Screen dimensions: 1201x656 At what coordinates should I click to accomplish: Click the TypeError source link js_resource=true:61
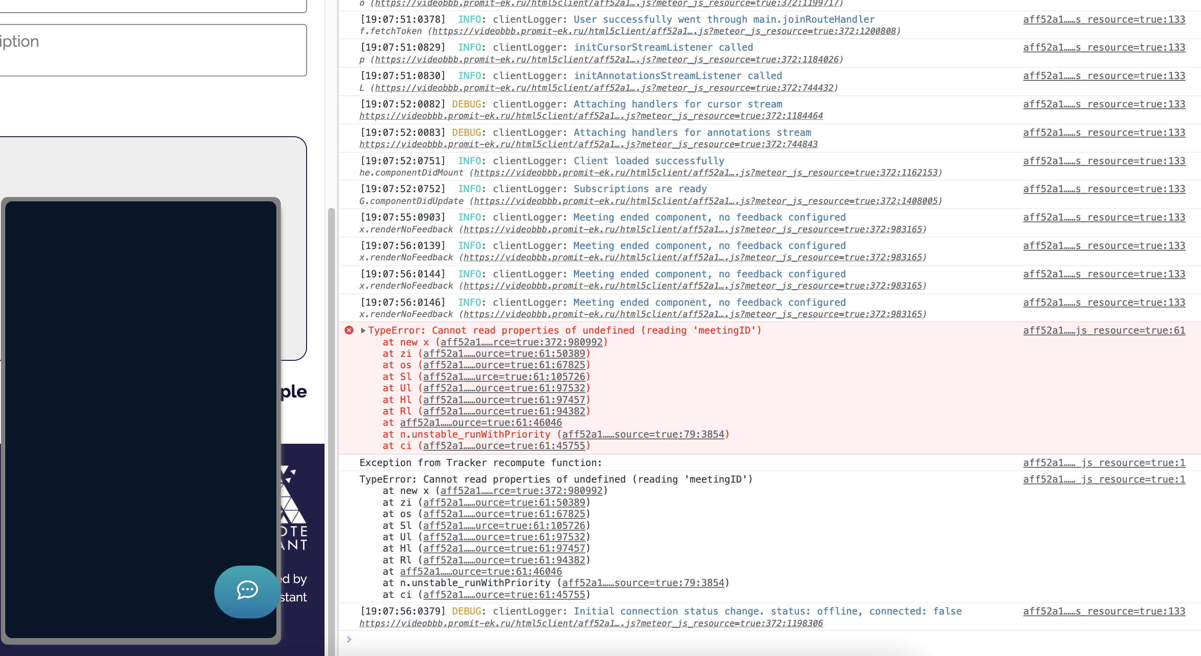coord(1104,330)
